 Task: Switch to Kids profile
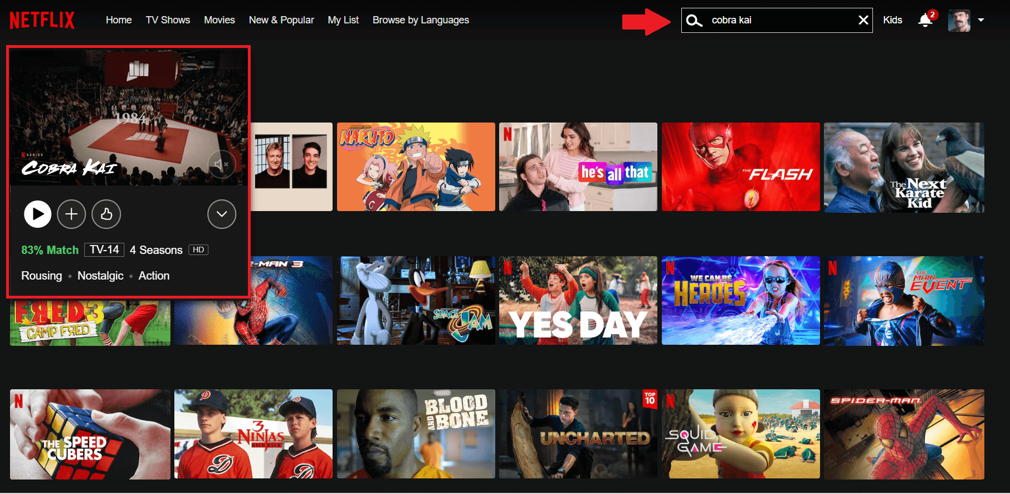pyautogui.click(x=892, y=20)
